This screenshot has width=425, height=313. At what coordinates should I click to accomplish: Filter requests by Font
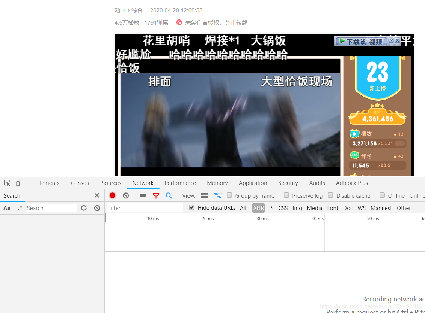click(x=333, y=208)
